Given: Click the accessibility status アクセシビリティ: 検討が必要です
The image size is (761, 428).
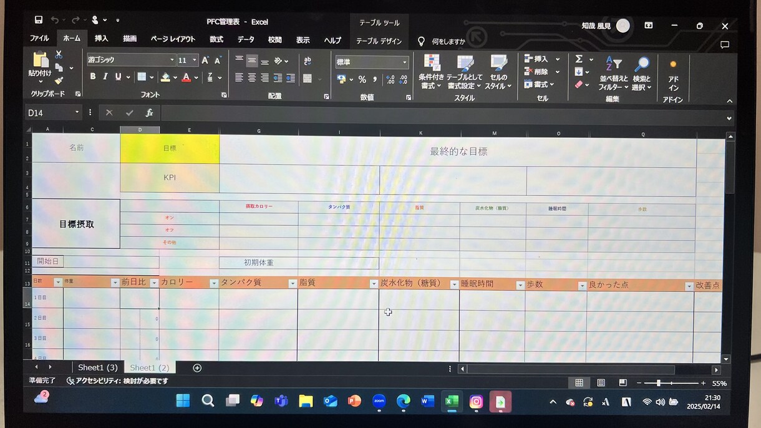Looking at the screenshot, I should pos(117,381).
